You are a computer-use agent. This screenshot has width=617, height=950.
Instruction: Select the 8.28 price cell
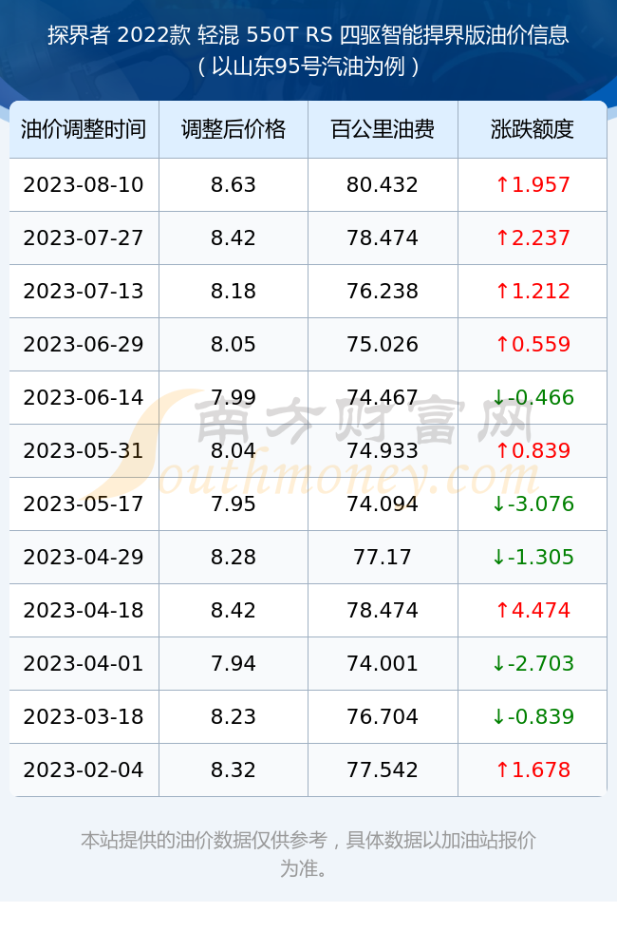(234, 558)
